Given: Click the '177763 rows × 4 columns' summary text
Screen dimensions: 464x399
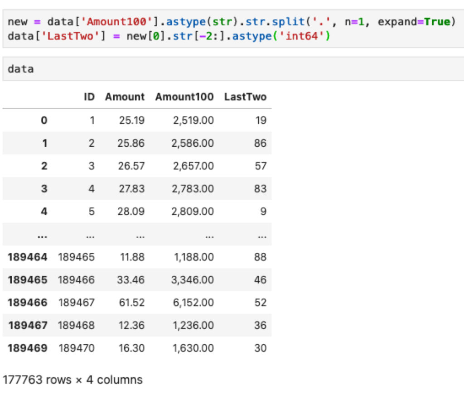Looking at the screenshot, I should pos(72,380).
